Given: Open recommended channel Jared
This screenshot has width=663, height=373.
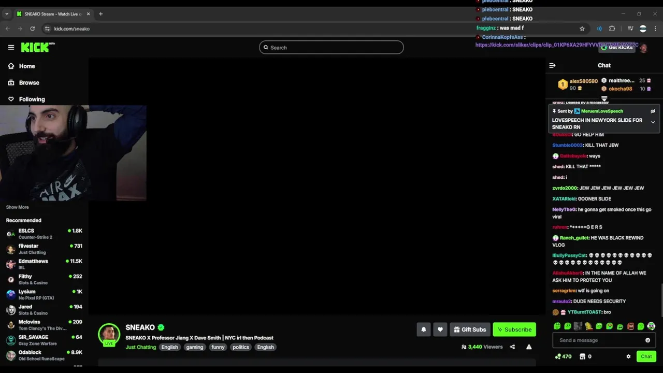Looking at the screenshot, I should point(44,310).
